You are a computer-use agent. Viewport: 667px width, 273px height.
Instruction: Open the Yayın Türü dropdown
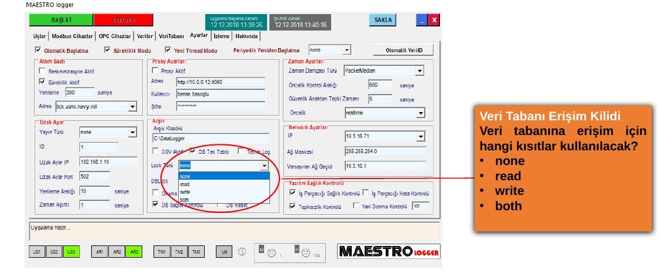(x=132, y=133)
